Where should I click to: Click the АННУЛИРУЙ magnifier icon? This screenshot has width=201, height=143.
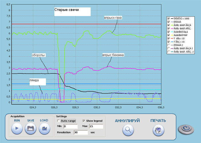click(x=128, y=130)
